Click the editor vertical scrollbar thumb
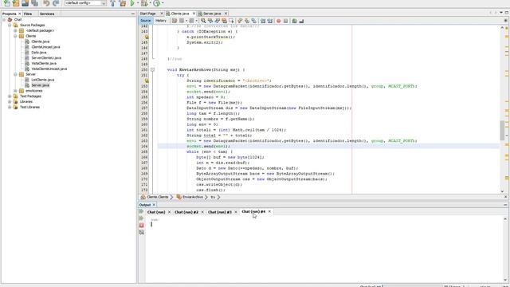Image resolution: width=510 pixels, height=287 pixels. [502, 130]
